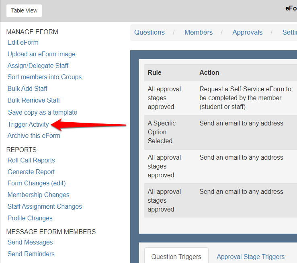Viewport: 297px width, 263px height.
Task: Open the Trigger Activity link
Action: (x=28, y=124)
